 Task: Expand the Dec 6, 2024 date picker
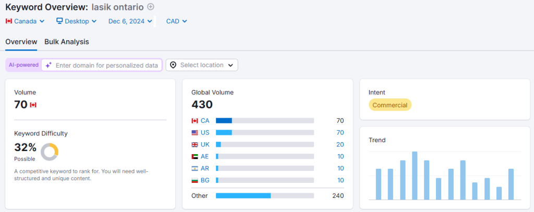(x=130, y=21)
